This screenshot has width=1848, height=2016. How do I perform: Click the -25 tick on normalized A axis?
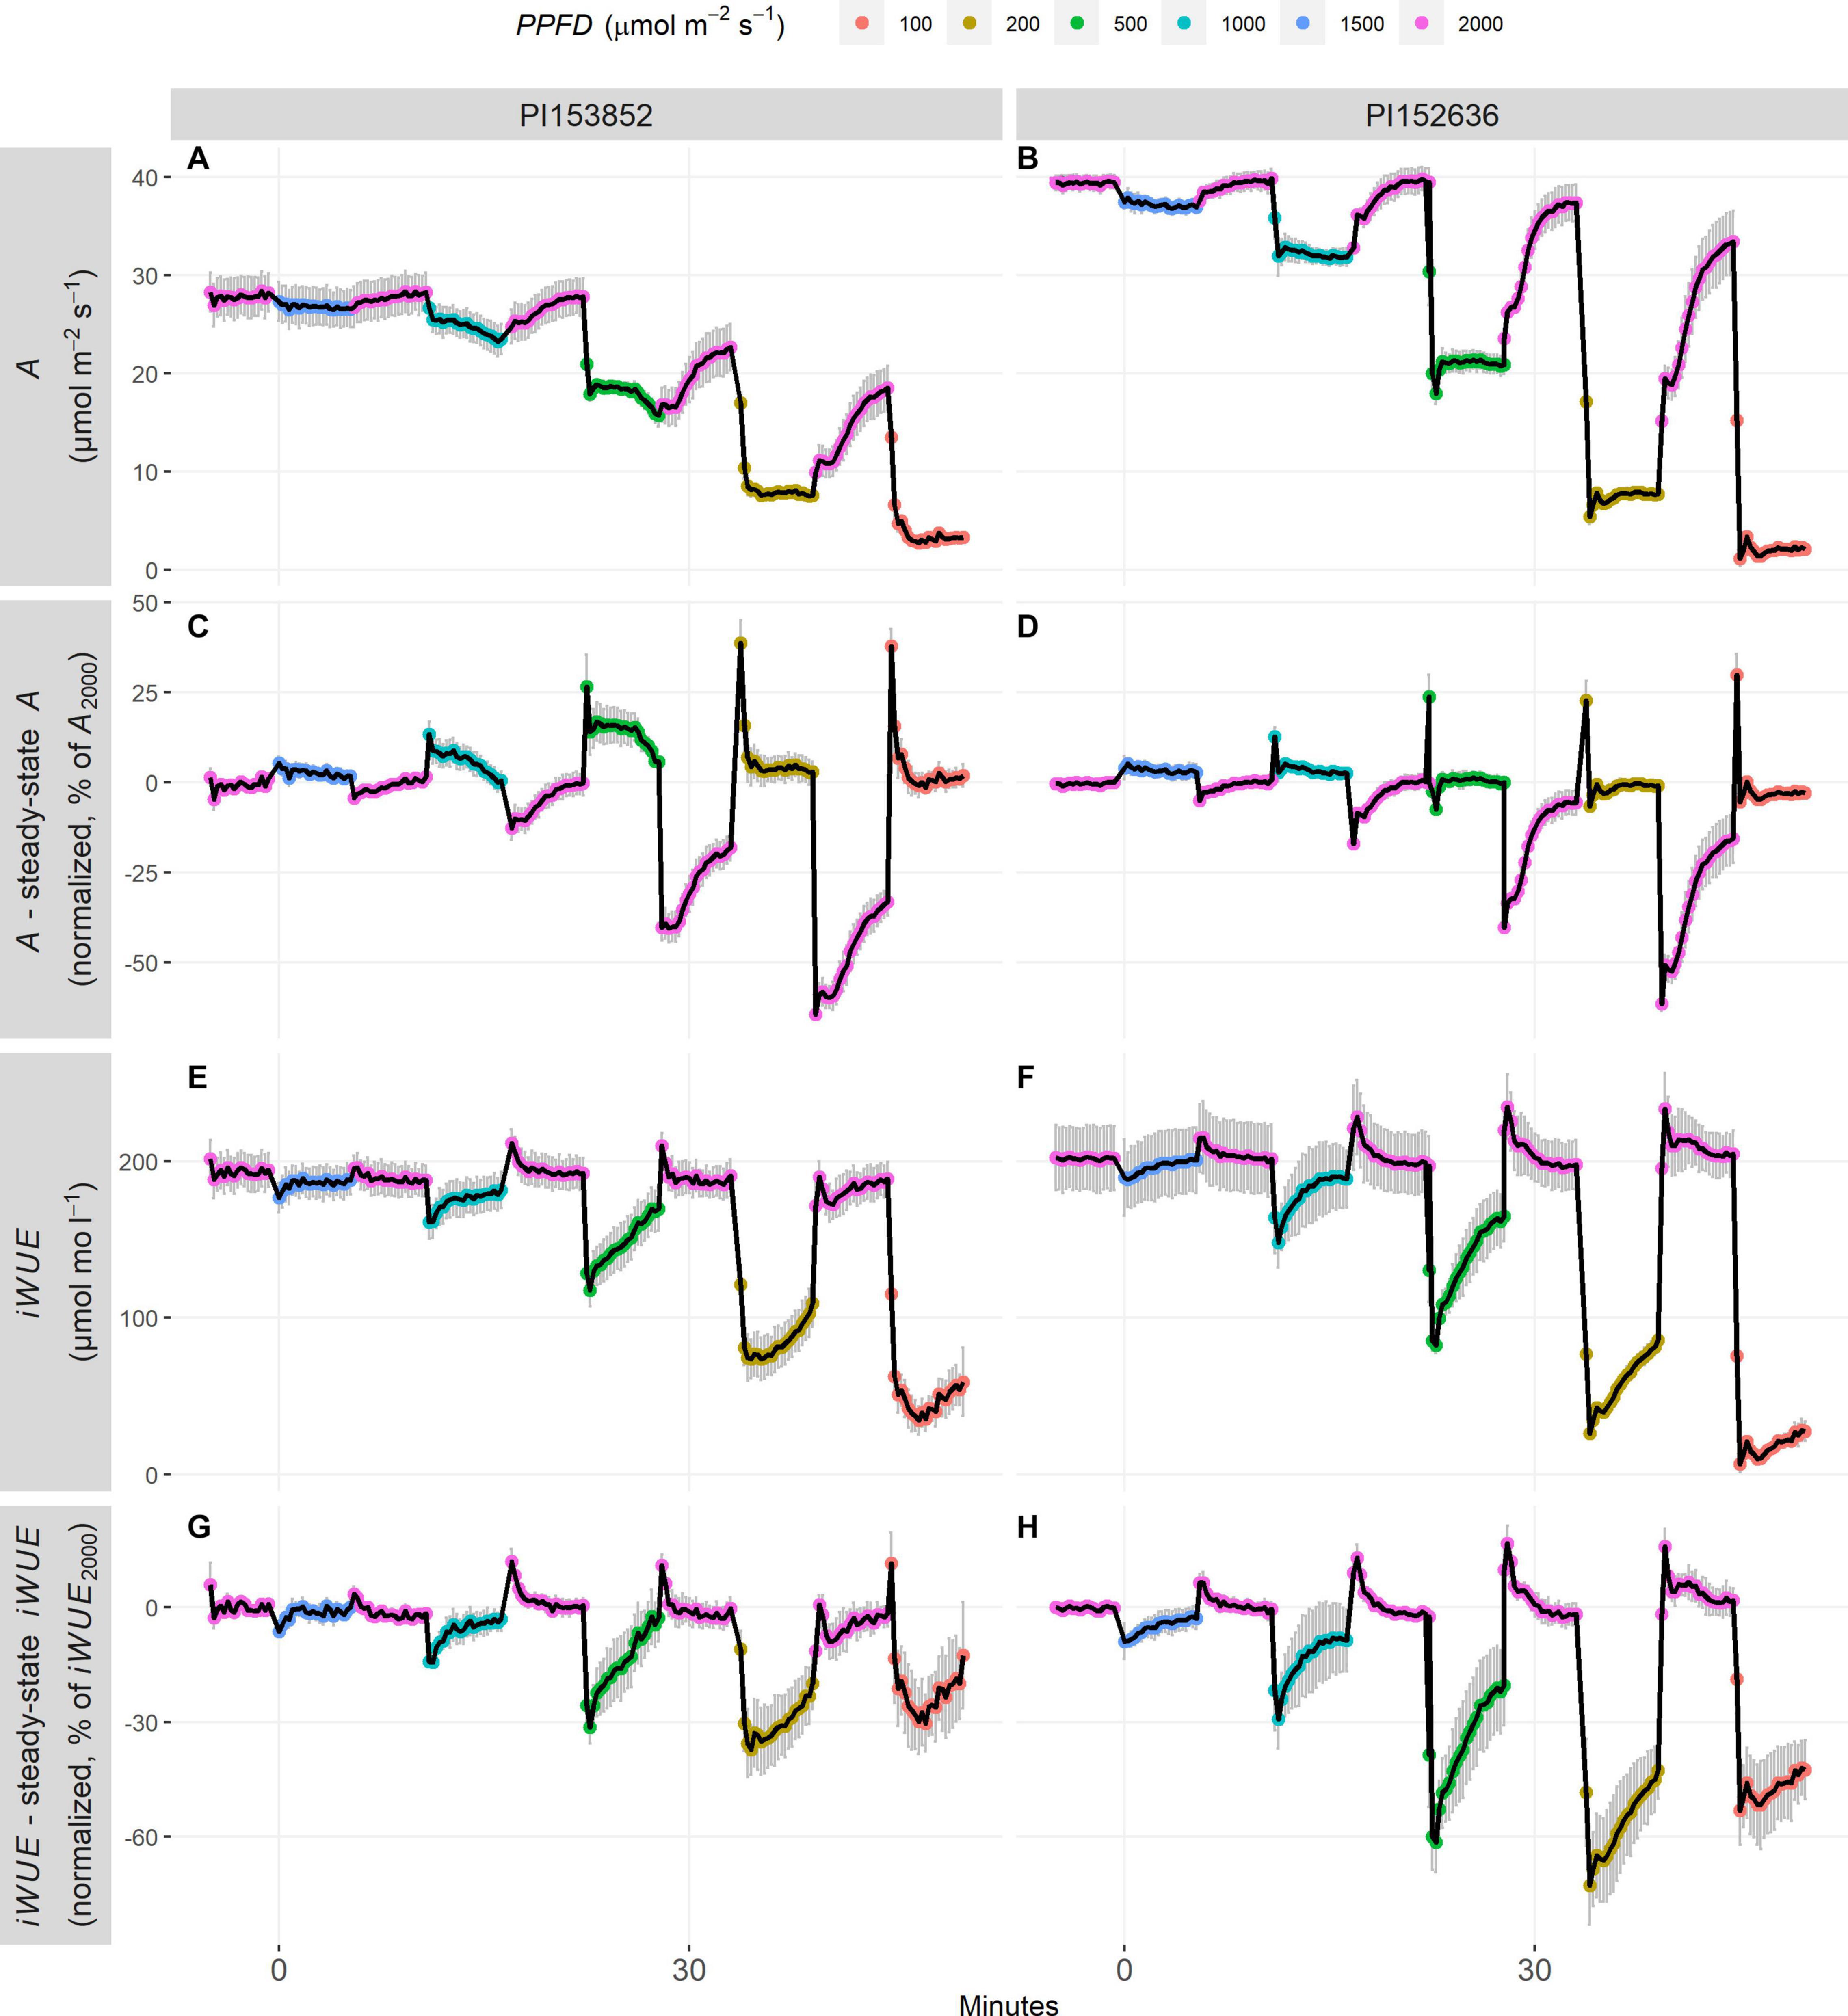point(140,873)
